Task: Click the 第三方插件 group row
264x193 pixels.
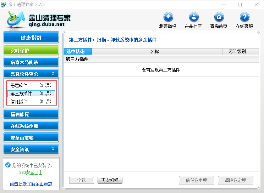Action: pos(161,59)
